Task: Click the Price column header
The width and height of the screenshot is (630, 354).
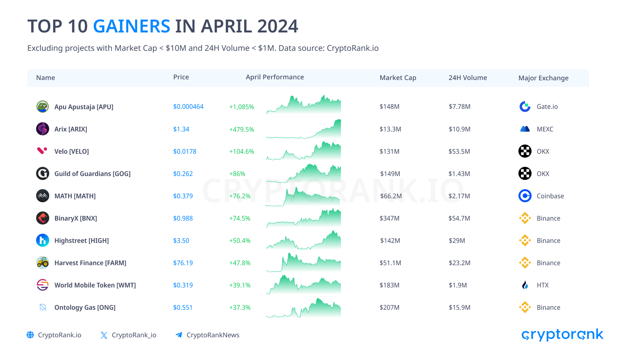Action: pyautogui.click(x=181, y=77)
